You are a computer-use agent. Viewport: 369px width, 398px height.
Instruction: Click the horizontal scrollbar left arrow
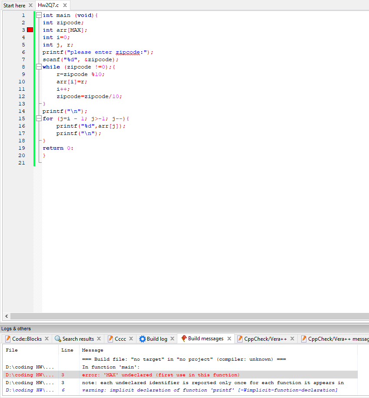click(6, 316)
